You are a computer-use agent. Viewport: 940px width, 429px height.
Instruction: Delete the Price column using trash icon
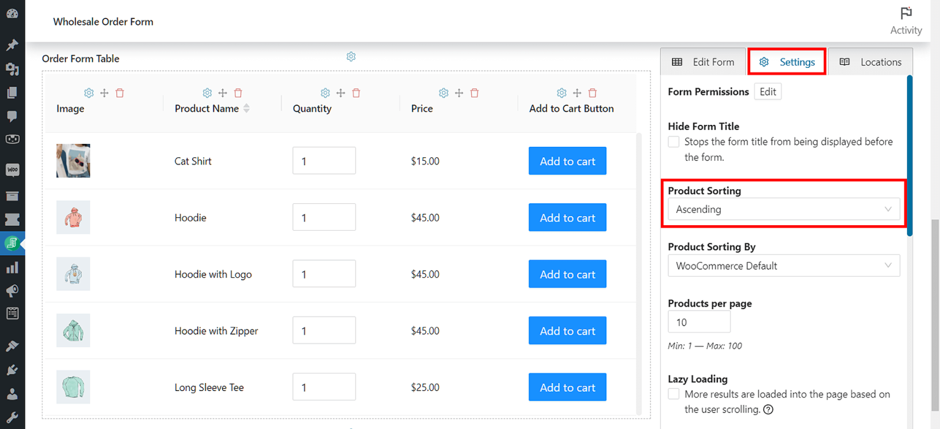tap(474, 92)
